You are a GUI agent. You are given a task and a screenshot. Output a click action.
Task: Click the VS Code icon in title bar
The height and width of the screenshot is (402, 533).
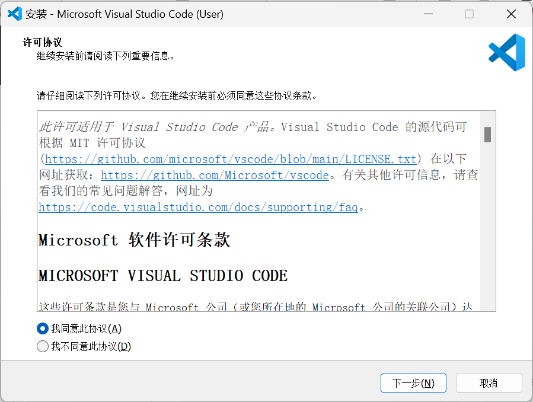(x=15, y=14)
